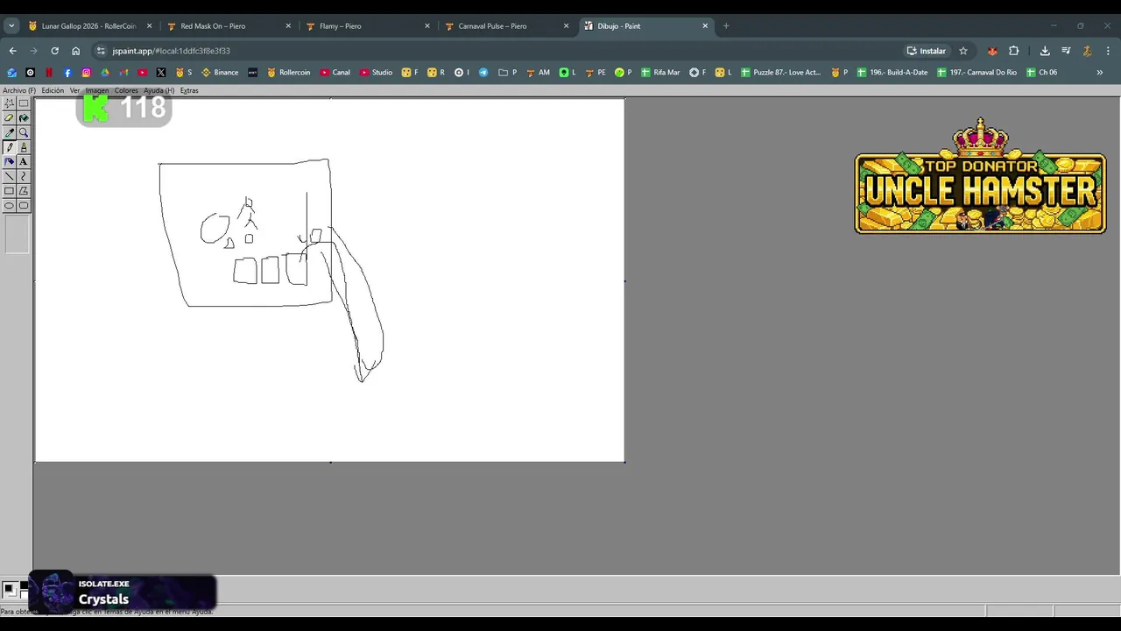Open the Netflix bookmark icon
Screen dimensions: 1121x631
click(49, 72)
